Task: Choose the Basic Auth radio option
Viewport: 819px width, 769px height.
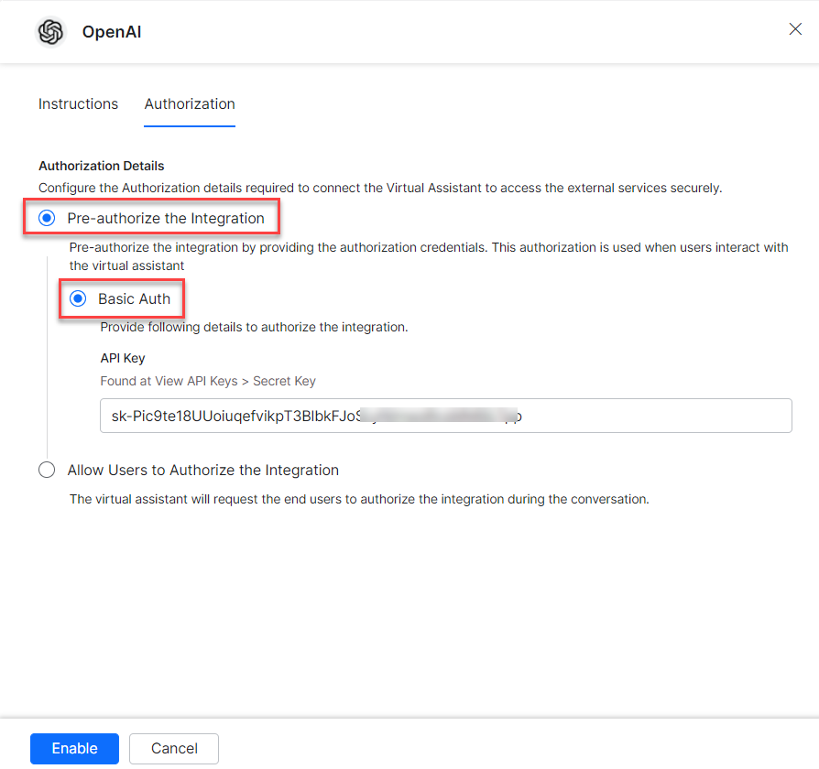Action: tap(78, 299)
